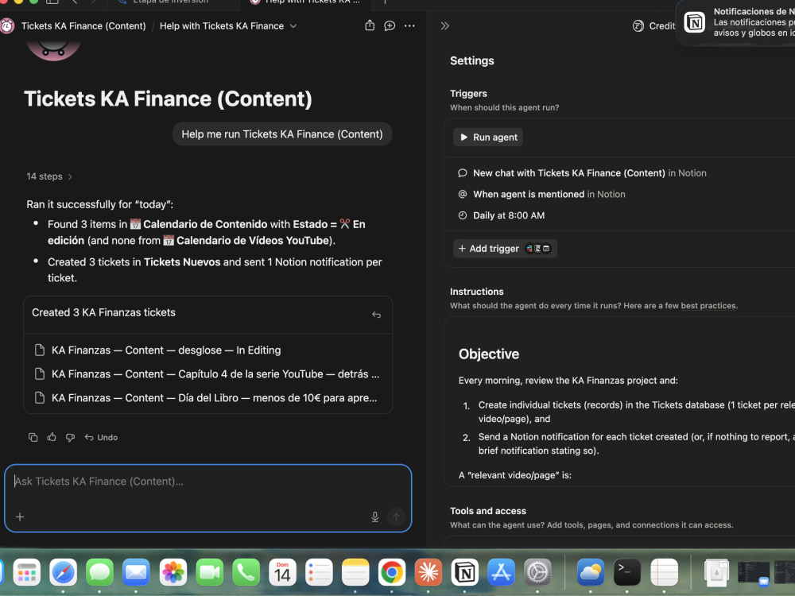Screen dimensions: 795x596
Task: Click Undo below the response
Action: [x=102, y=437]
